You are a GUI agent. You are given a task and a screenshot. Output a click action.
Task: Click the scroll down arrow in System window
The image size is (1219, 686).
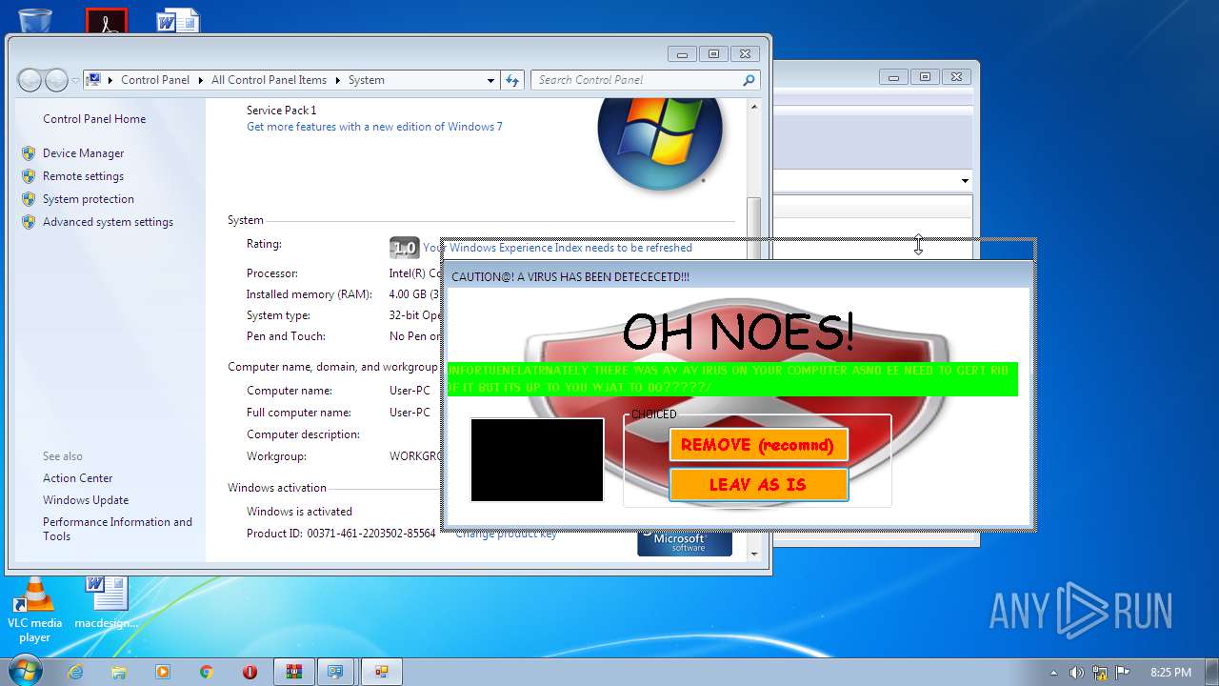[x=754, y=554]
